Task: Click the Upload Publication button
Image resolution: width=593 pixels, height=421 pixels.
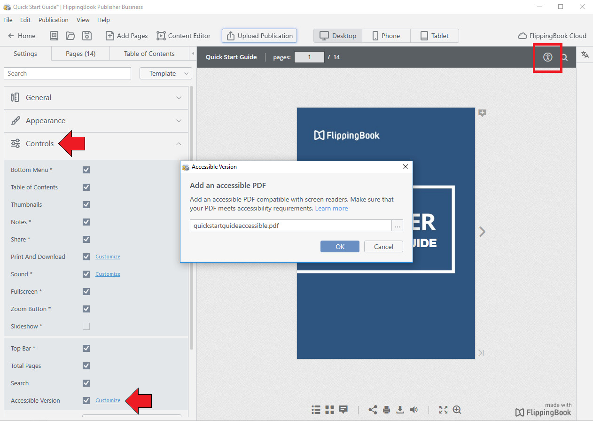Action: click(x=259, y=36)
